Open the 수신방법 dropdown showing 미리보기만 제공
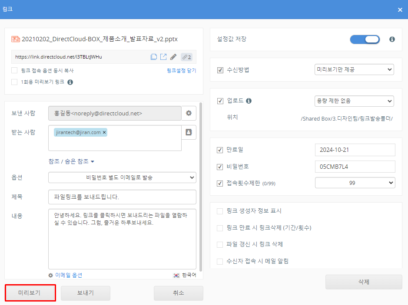 pos(354,69)
